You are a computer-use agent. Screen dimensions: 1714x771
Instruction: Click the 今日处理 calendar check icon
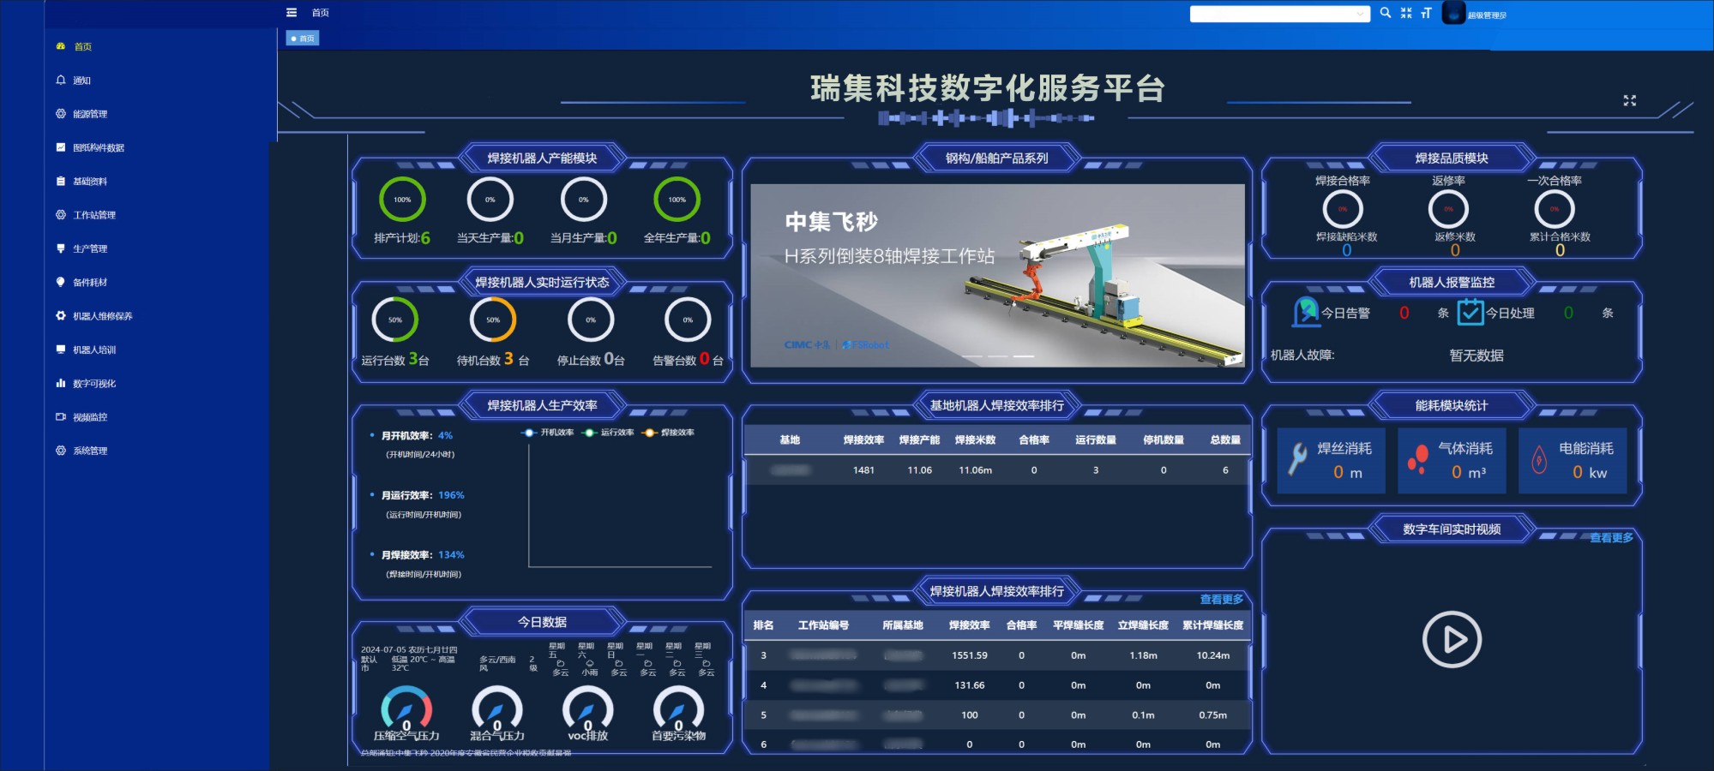1470,312
